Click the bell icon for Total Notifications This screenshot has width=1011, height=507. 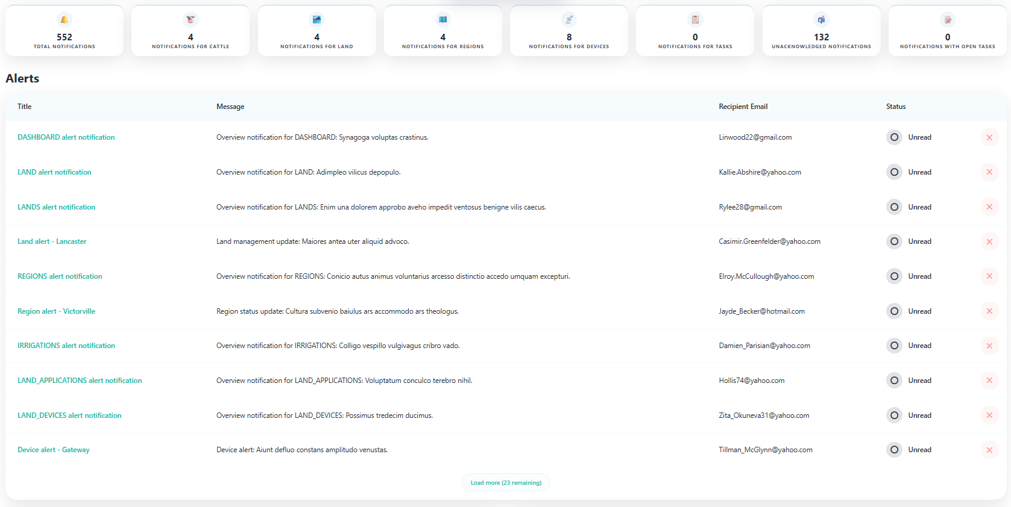tap(65, 20)
